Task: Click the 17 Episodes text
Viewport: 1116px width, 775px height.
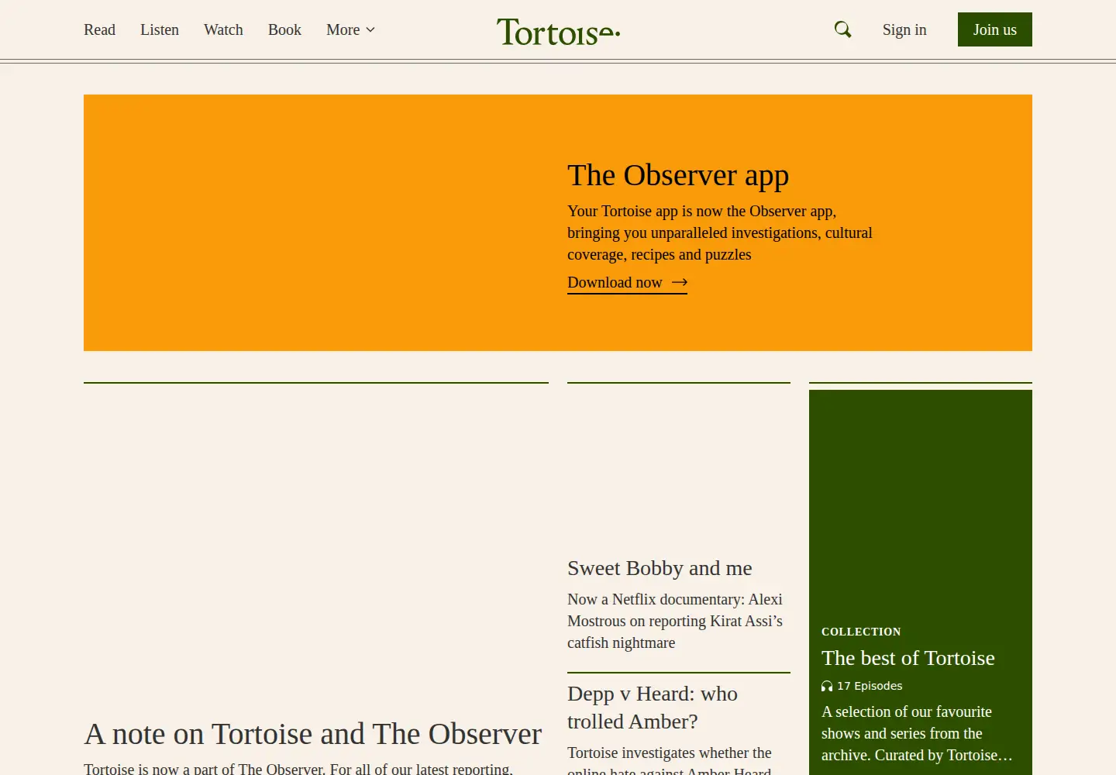Action: [870, 686]
